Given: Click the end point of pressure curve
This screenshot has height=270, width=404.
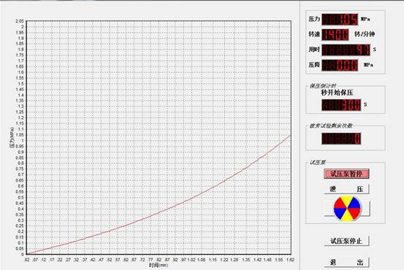Looking at the screenshot, I should [x=290, y=136].
